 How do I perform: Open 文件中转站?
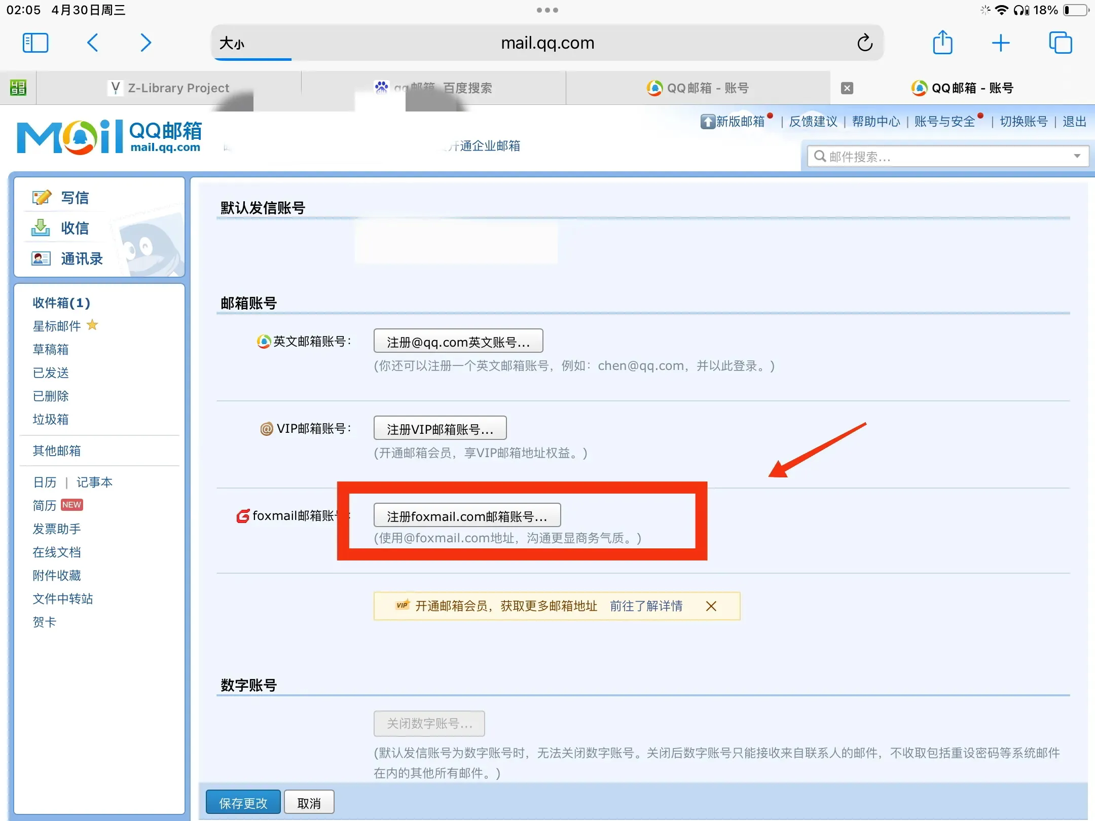63,599
